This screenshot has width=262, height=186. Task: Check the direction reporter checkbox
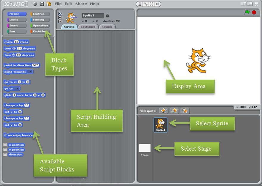(x=5, y=155)
